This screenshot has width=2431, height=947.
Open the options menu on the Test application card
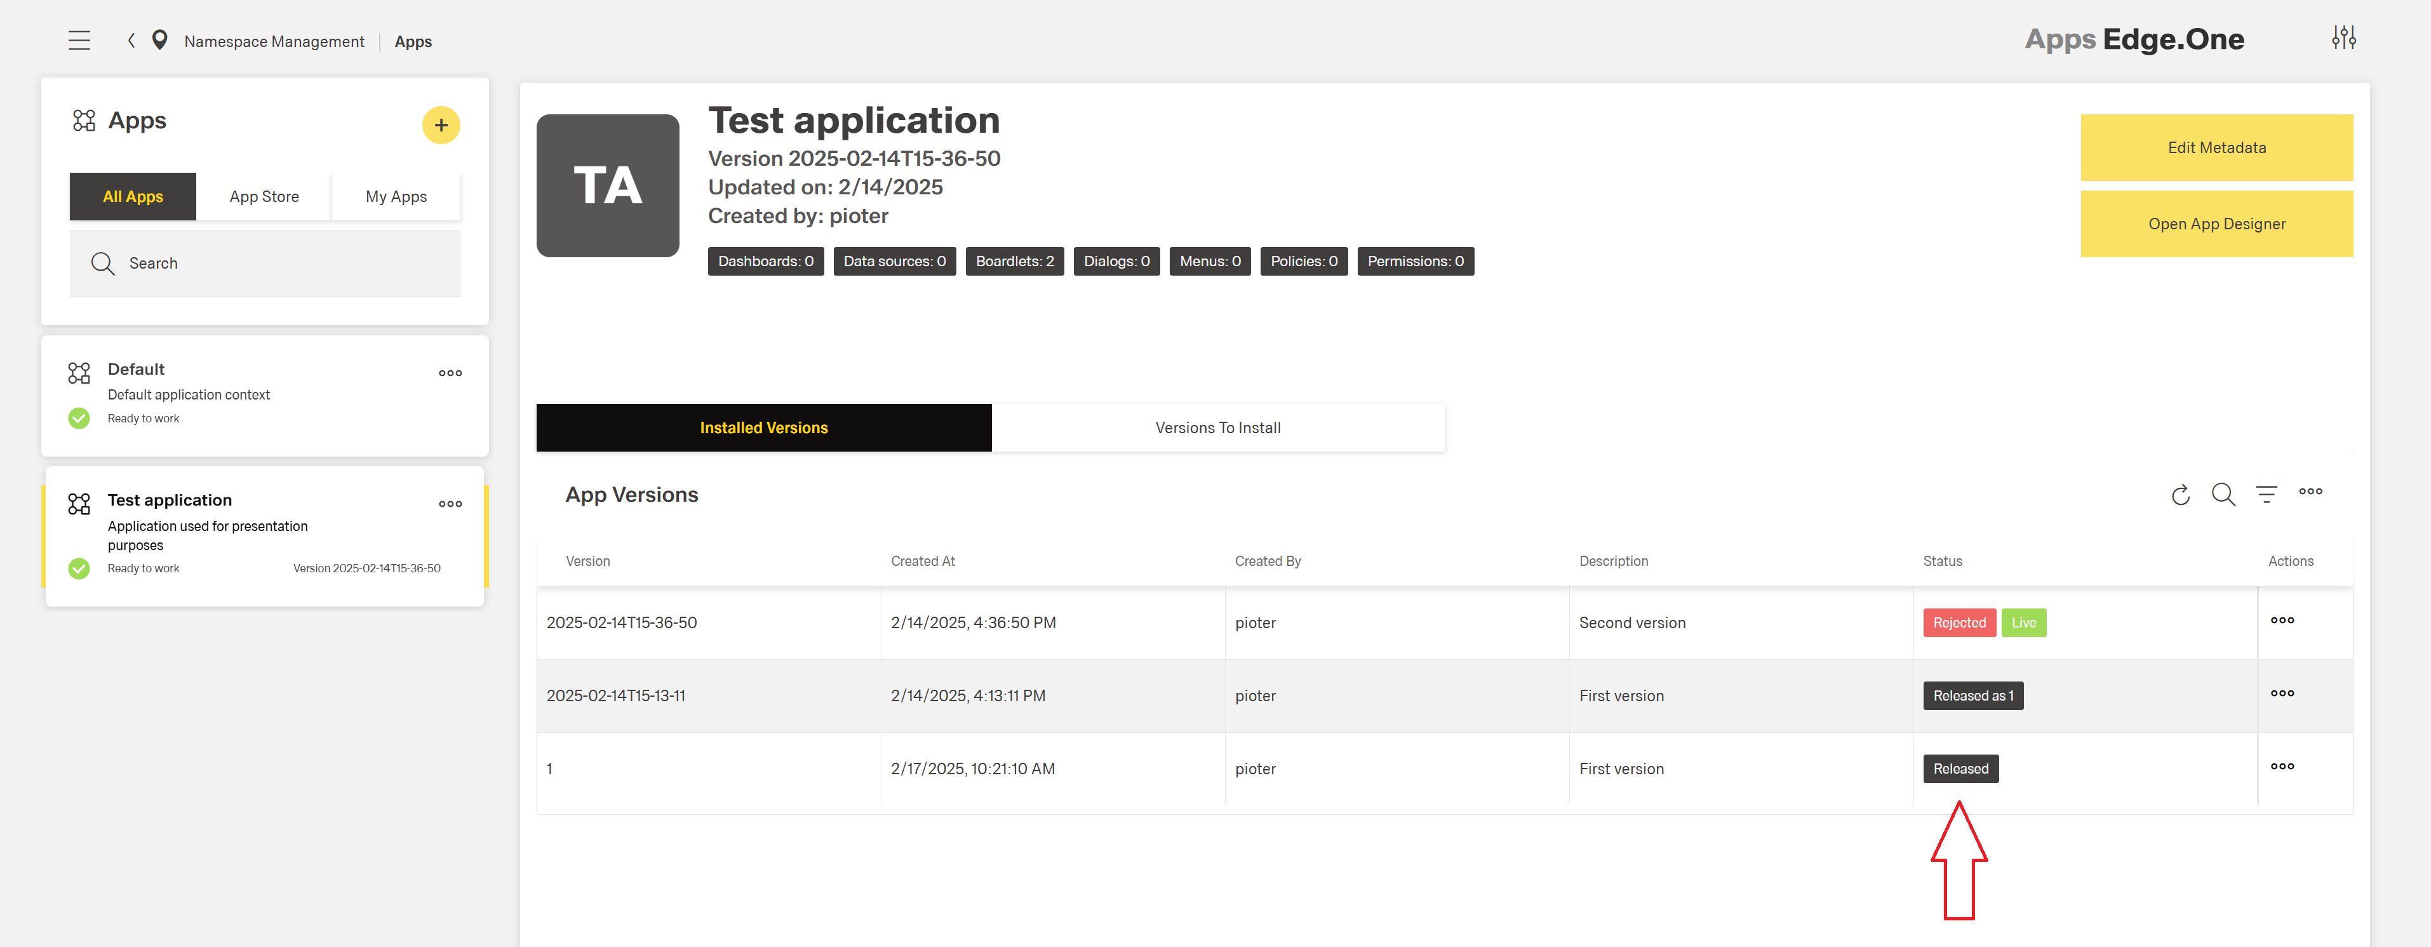coord(450,503)
